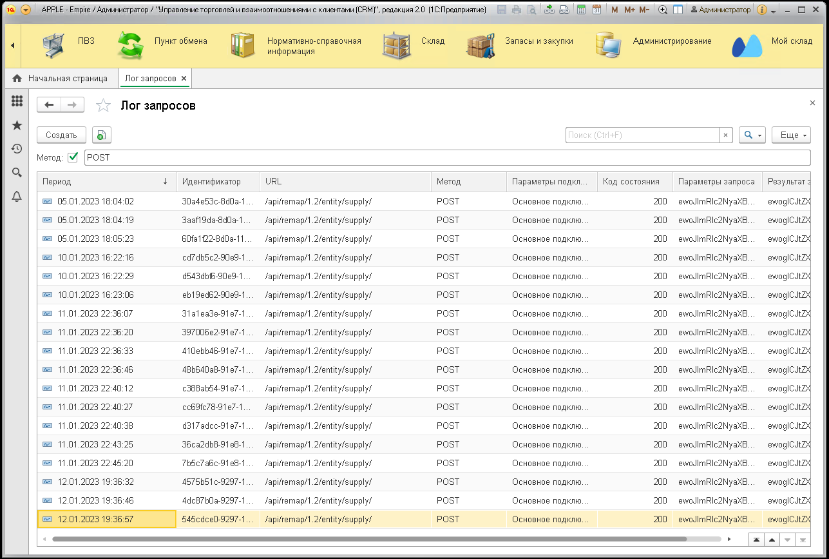Viewport: 829px width, 559px height.
Task: Click the zoom magnifier in the title toolbar
Action: (663, 10)
